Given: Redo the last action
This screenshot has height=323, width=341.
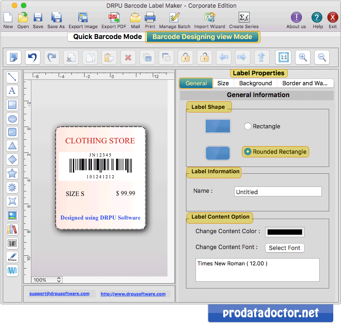Looking at the screenshot, I should point(52,58).
